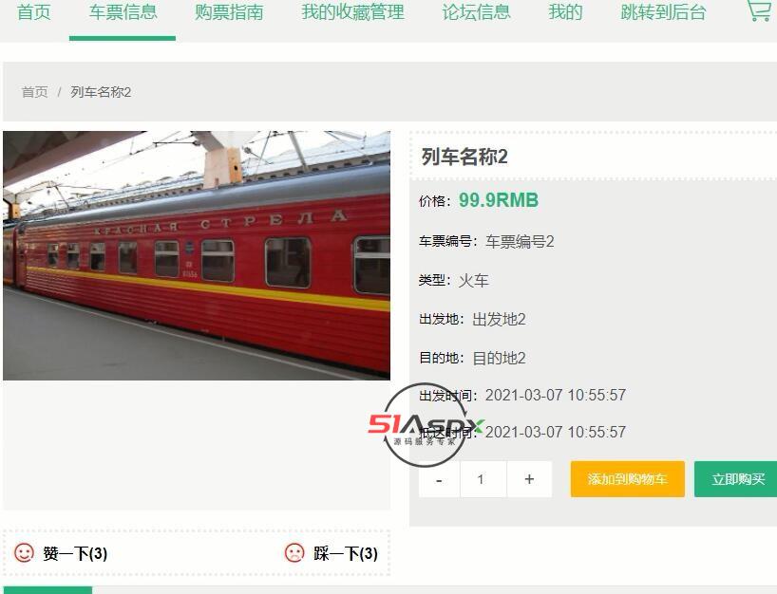Decrease ticket quantity with minus button
This screenshot has width=777, height=594.
coord(439,479)
